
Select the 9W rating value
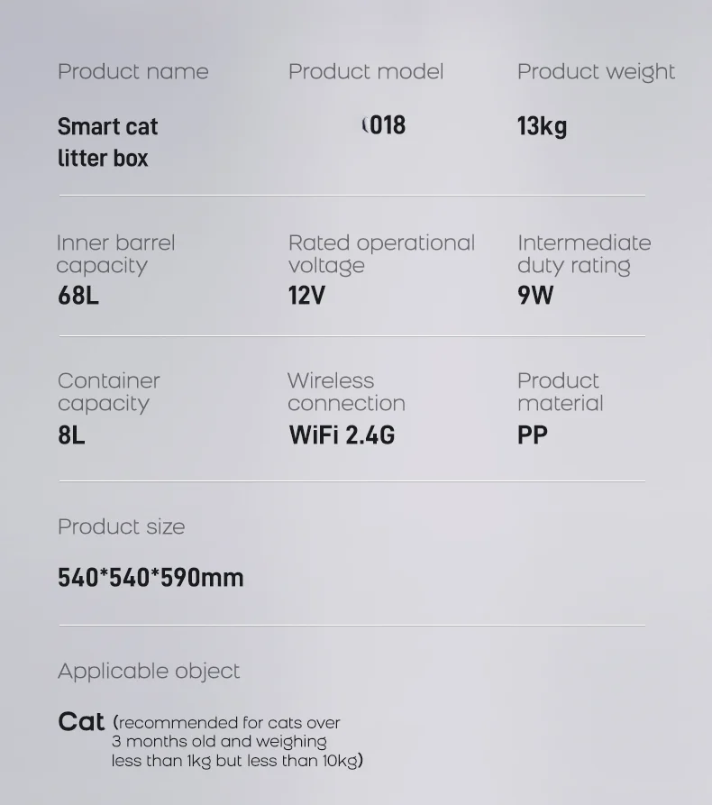pos(535,295)
